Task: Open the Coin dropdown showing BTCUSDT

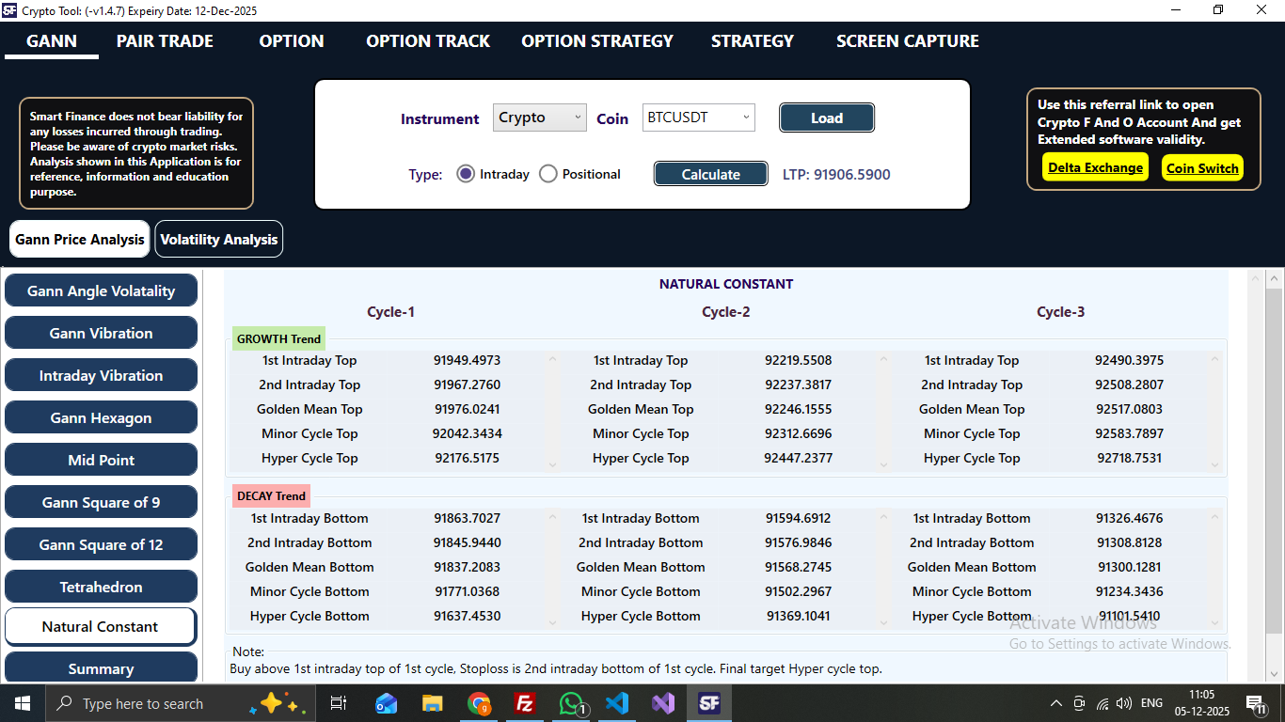Action: [698, 118]
